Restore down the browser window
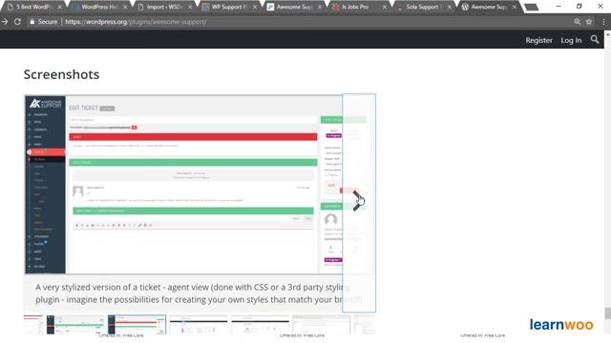611x343 pixels. pyautogui.click(x=579, y=7)
